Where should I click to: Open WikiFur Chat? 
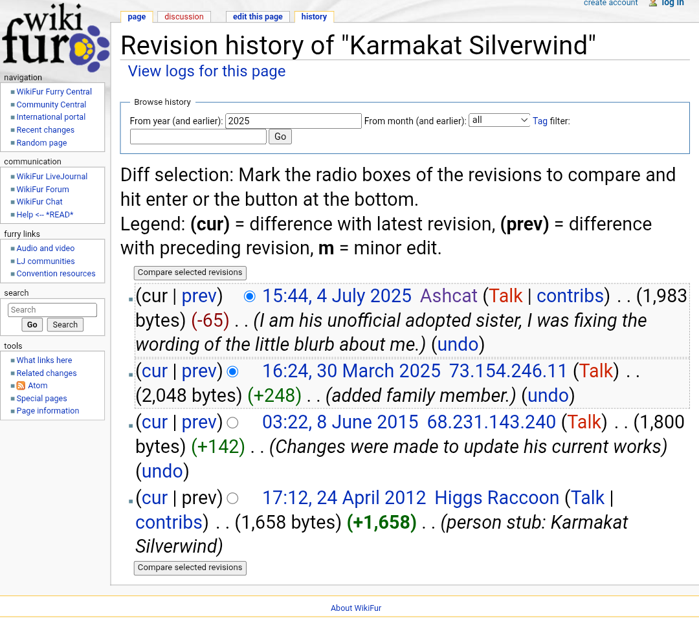[x=39, y=202]
